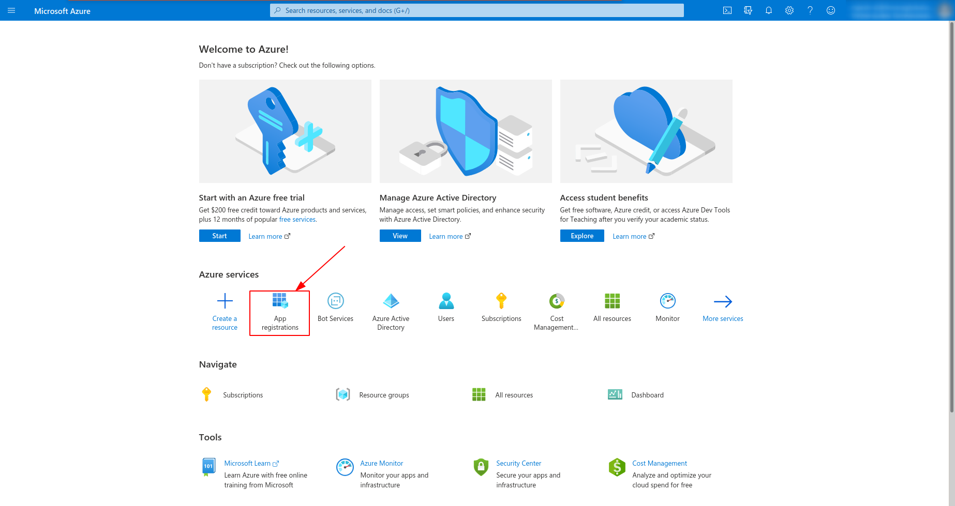Click Microsoft Azure home title
Screen dimensions: 955x506
point(62,11)
